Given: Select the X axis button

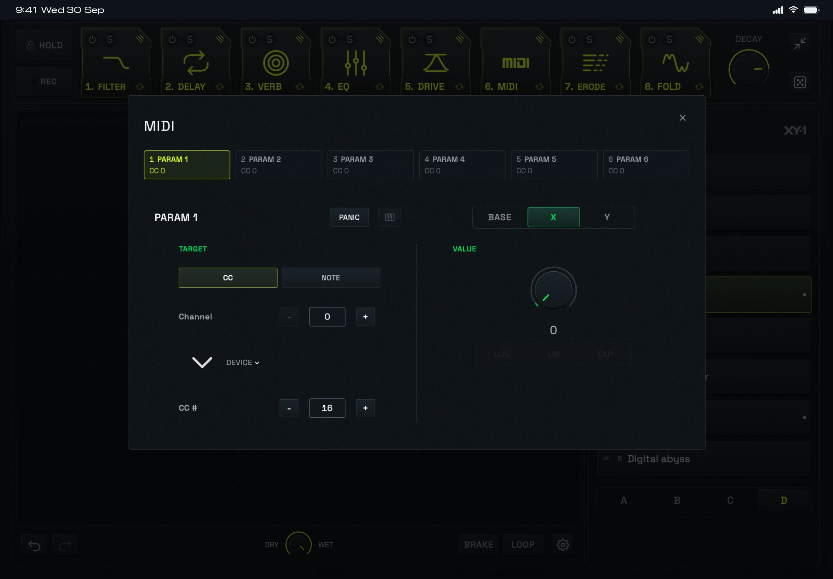Looking at the screenshot, I should tap(553, 217).
